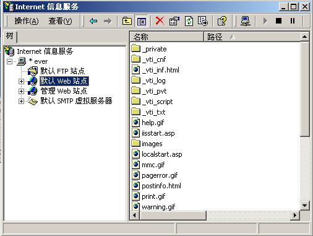Click the vertical scrollbar thumb
The width and height of the screenshot is (313, 236).
(x=304, y=89)
